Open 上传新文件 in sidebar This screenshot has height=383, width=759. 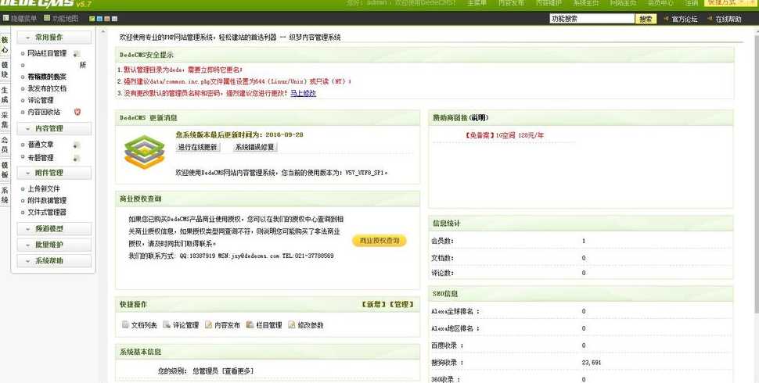pos(44,188)
